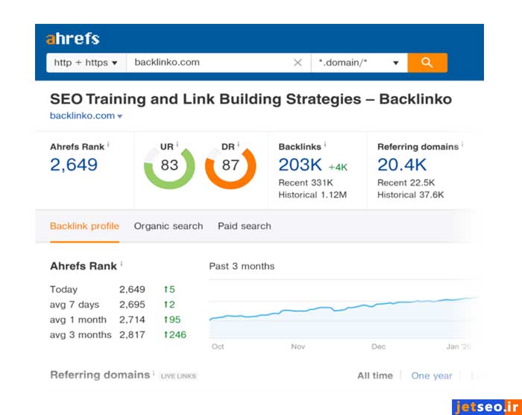522x415 pixels.
Task: Open the *.domain/* mode dropdown
Action: 359,63
